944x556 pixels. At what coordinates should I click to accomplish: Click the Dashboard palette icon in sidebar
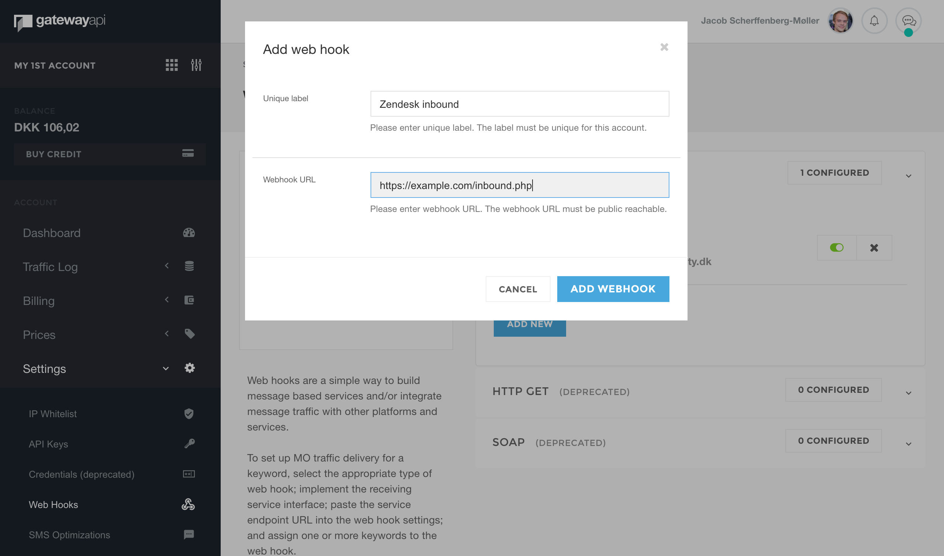(189, 233)
